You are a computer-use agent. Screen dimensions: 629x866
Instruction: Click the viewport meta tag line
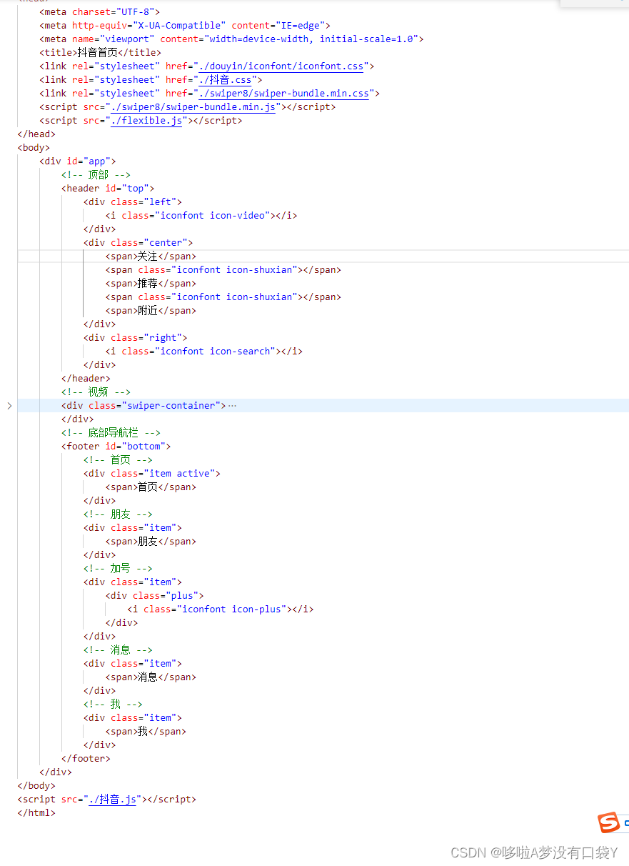[x=231, y=39]
